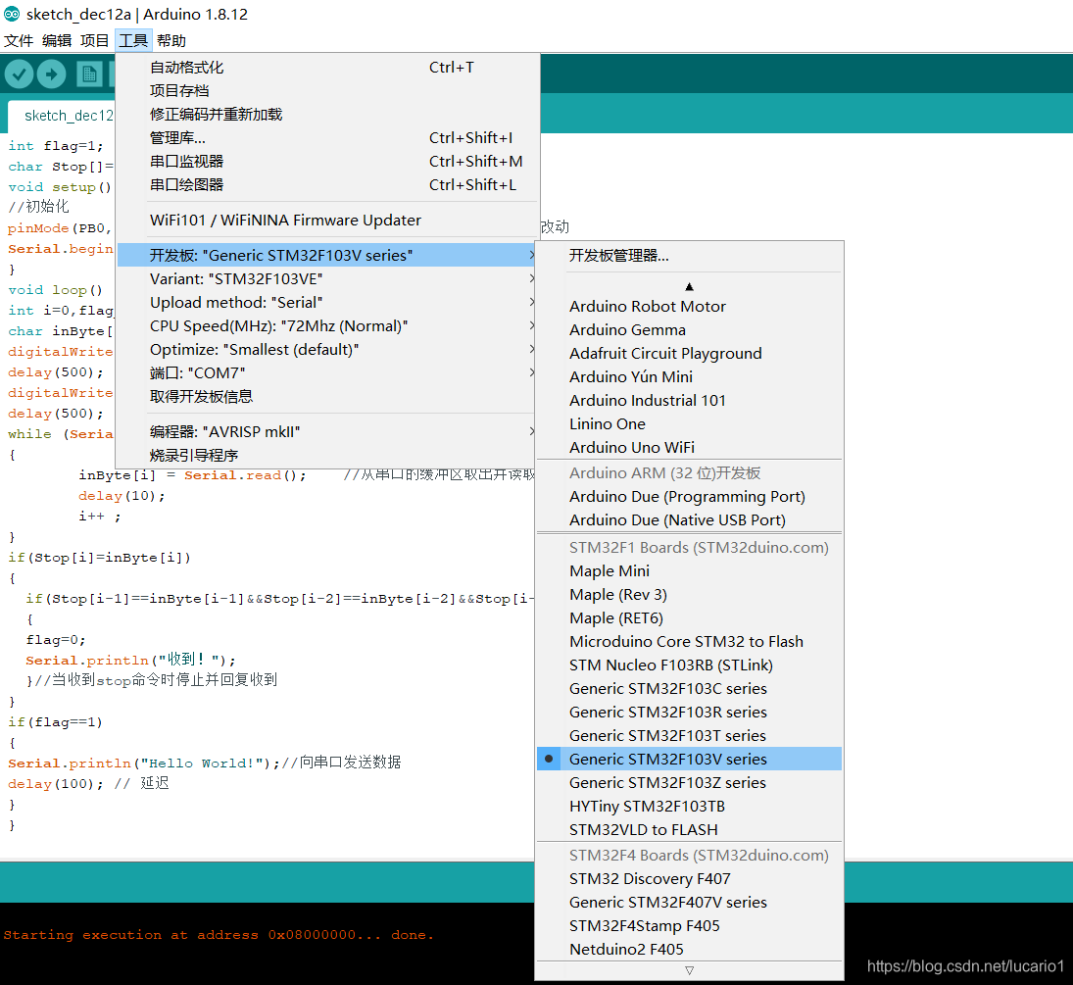
Task: Click the down arrow at board list bottom
Action: coord(689,970)
